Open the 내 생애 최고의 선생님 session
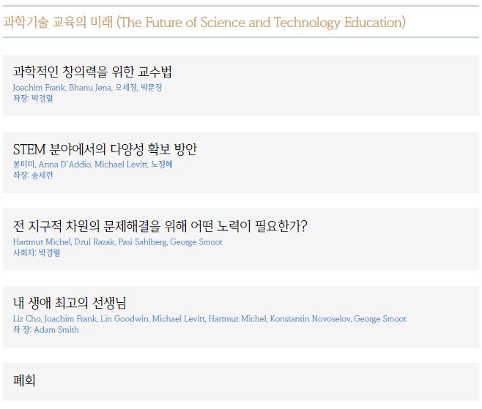Screen dimensions: 482x409 [x=70, y=303]
